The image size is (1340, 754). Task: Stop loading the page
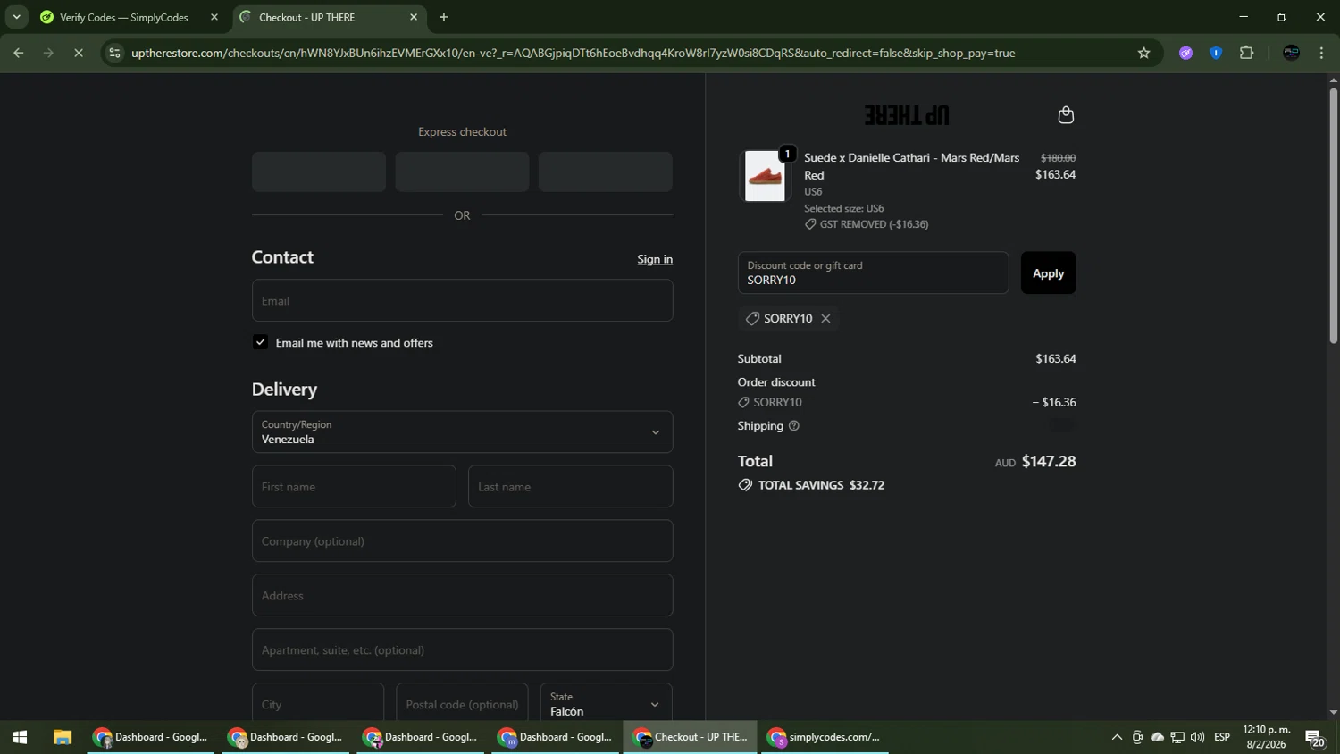pyautogui.click(x=79, y=53)
